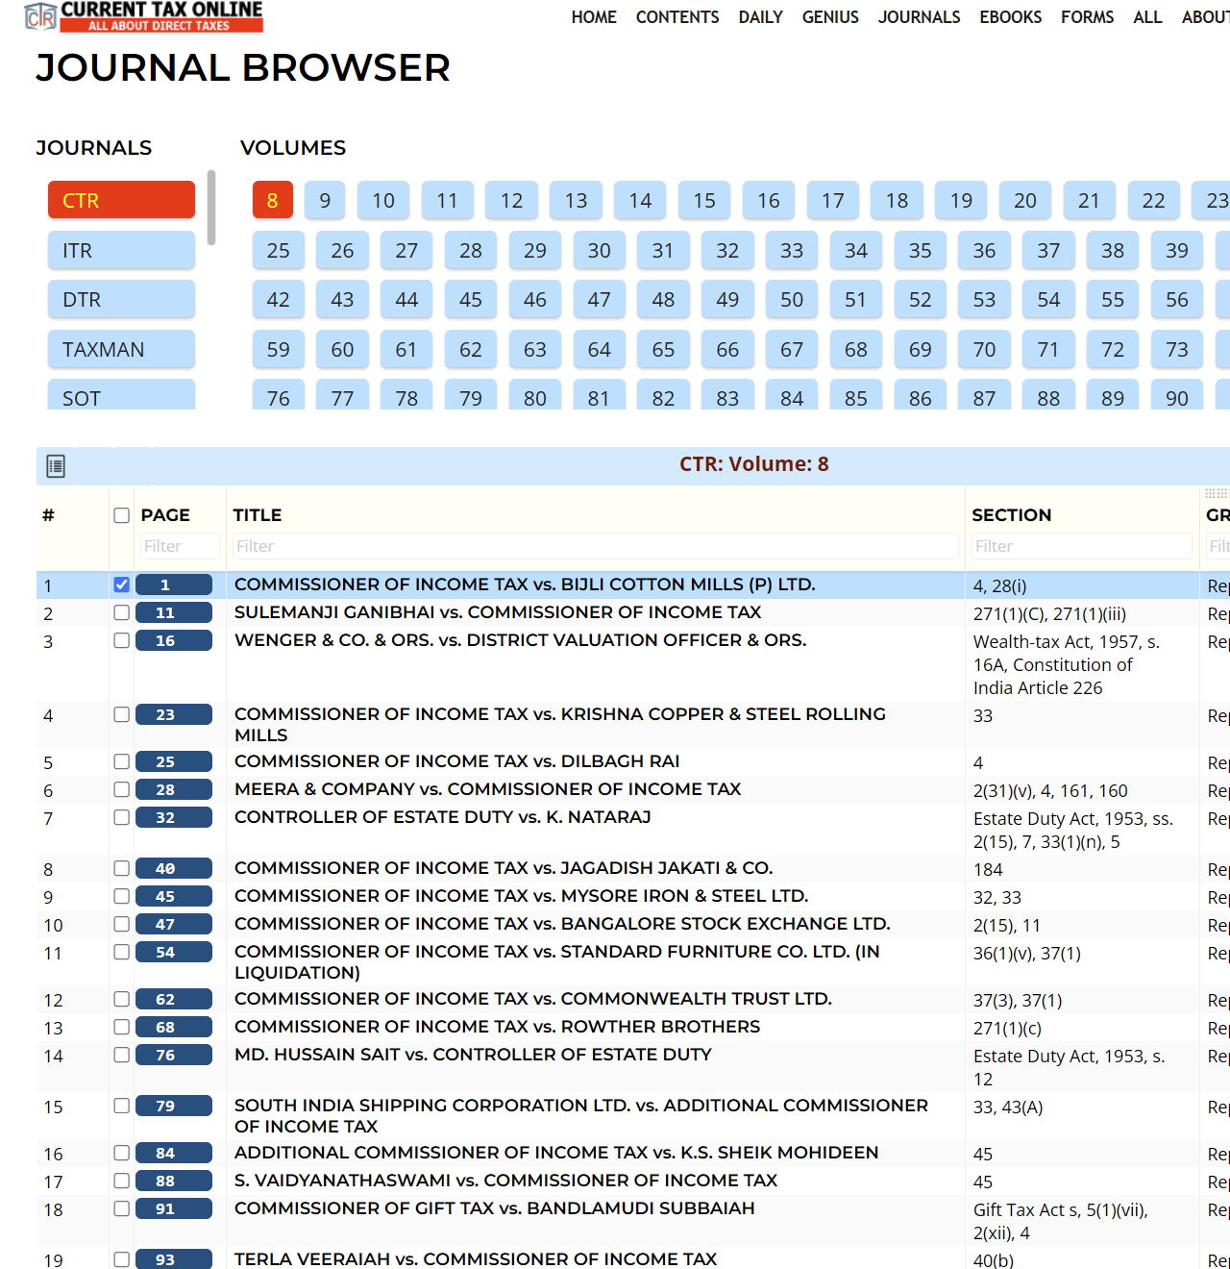Select volume 8
Image resolution: width=1230 pixels, height=1269 pixels.
coord(273,200)
